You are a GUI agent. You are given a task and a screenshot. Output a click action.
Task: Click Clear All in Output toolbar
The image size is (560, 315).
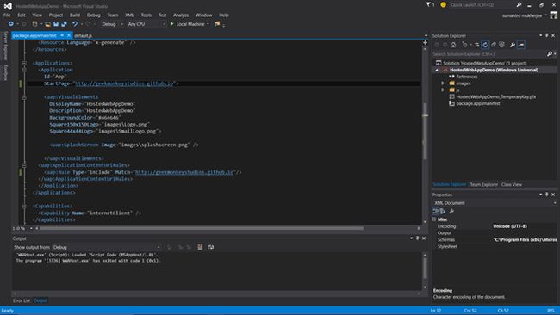pyautogui.click(x=200, y=247)
